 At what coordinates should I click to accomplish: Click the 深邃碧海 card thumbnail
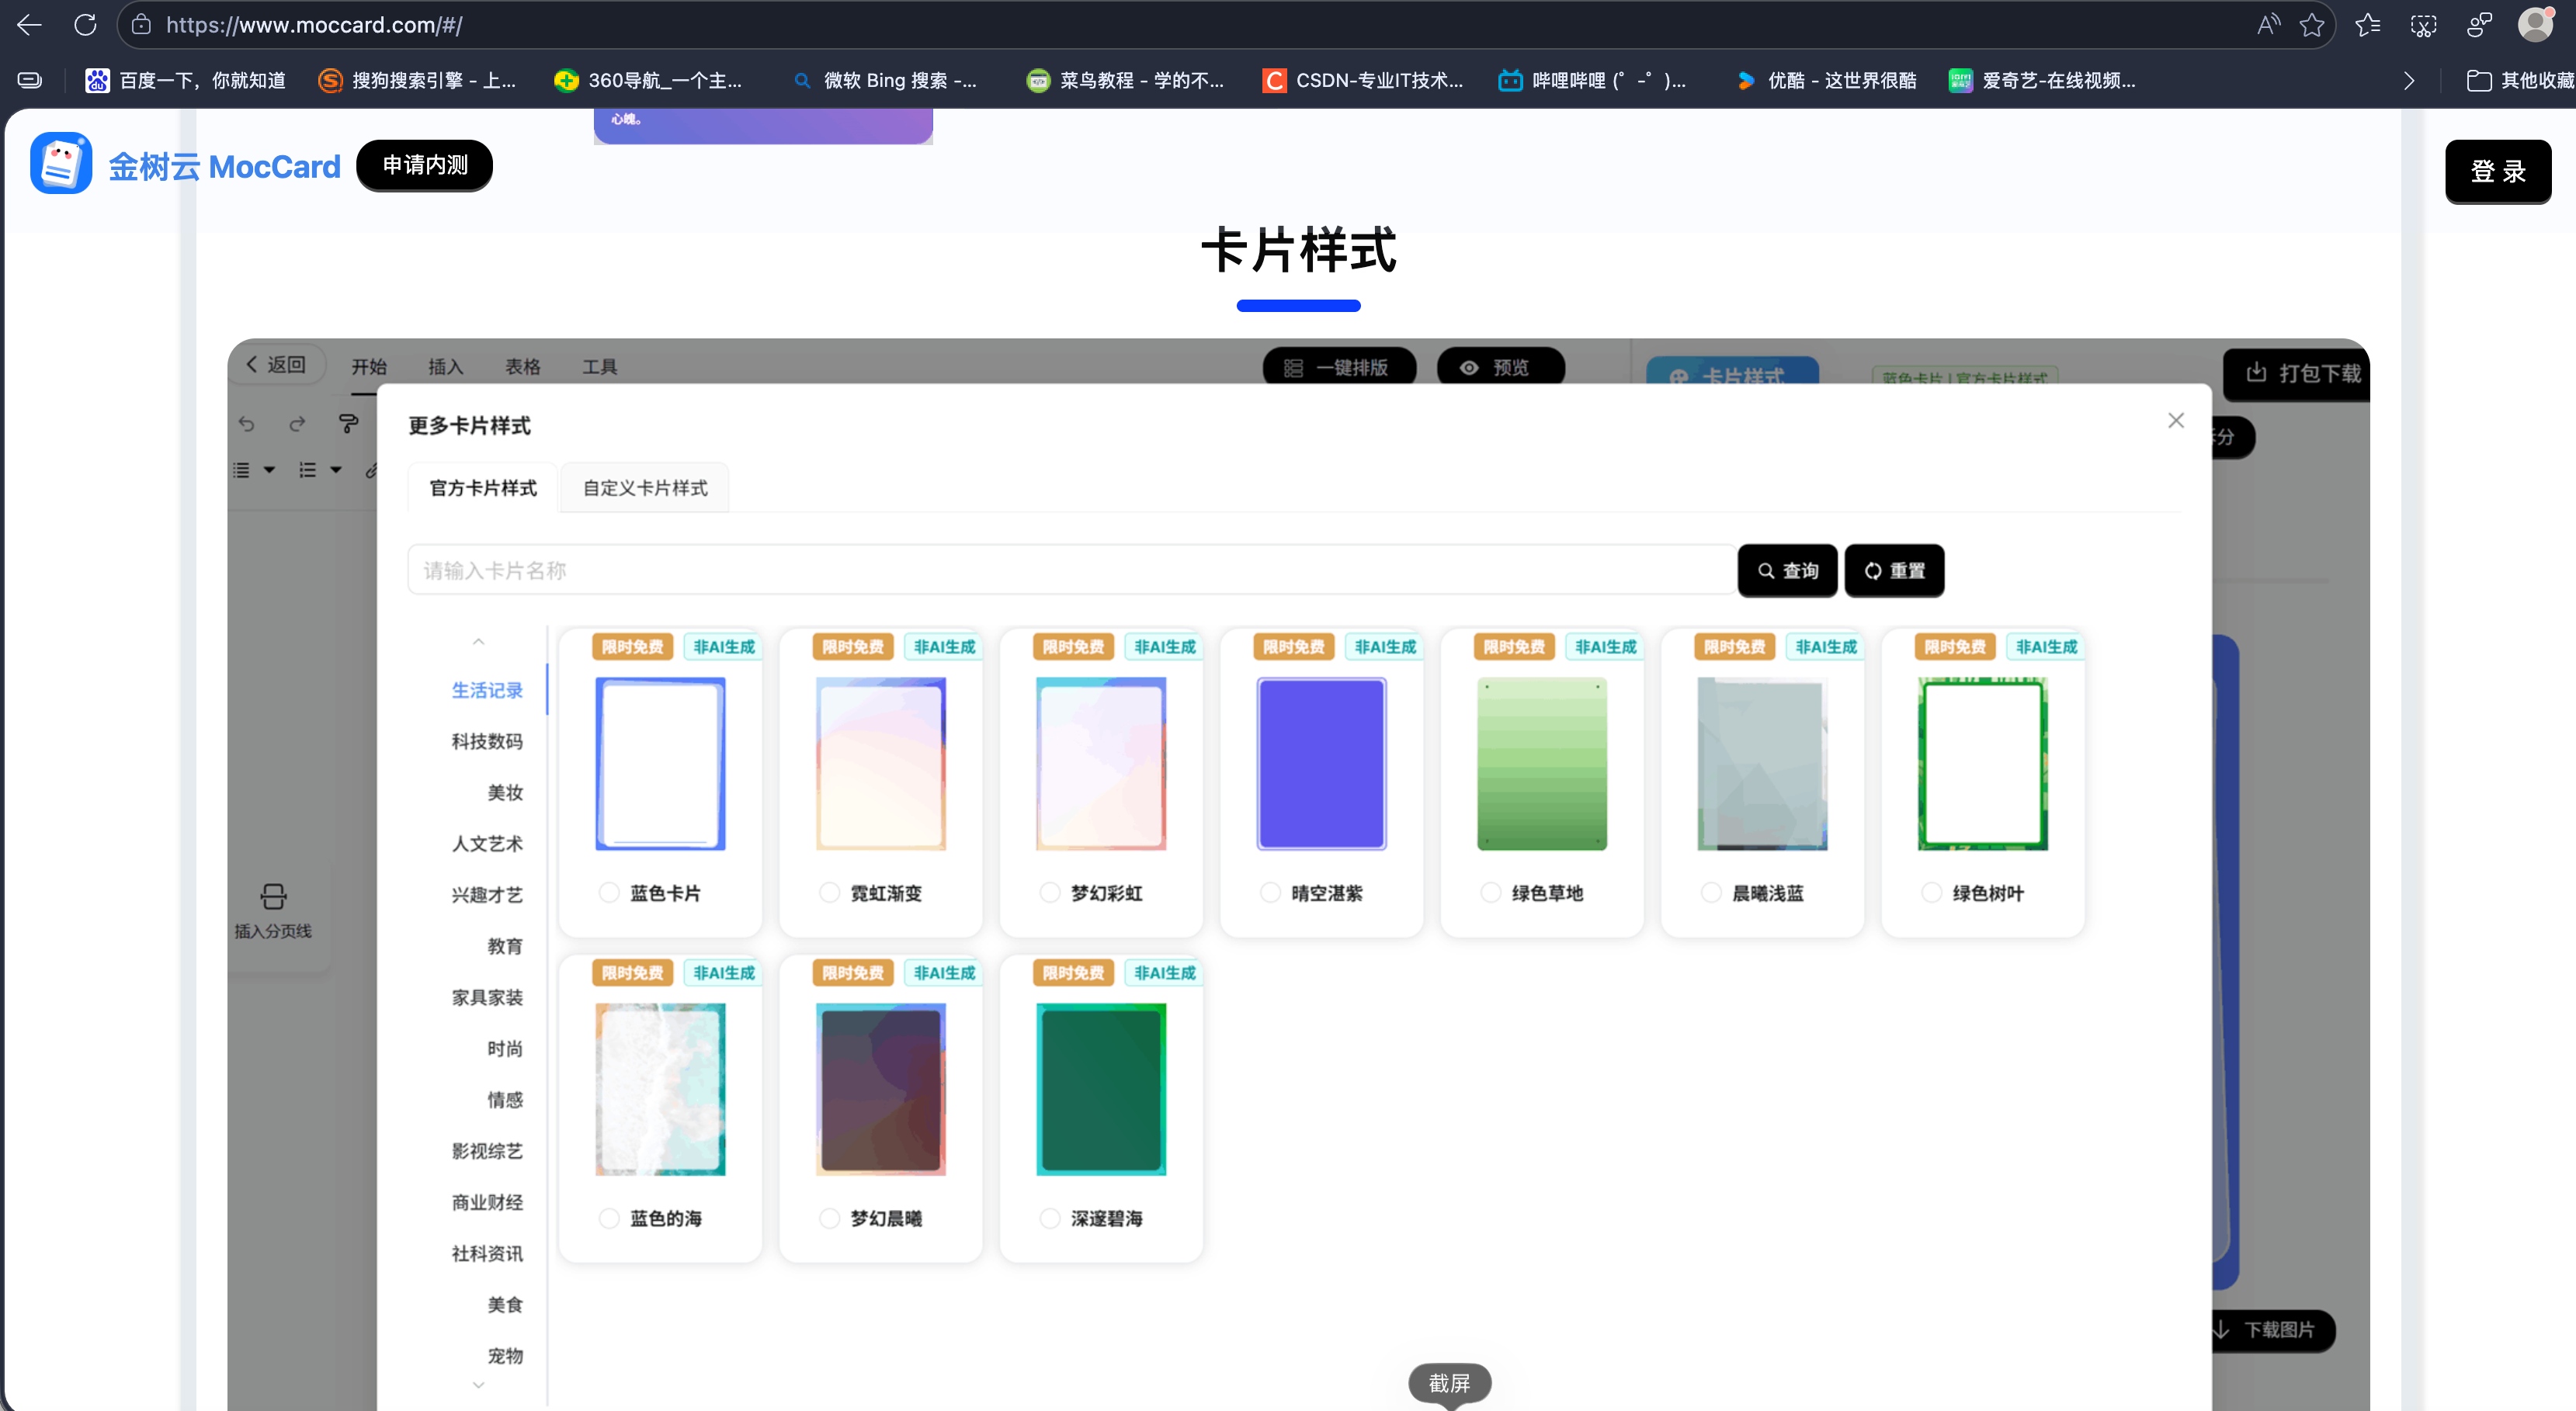(x=1101, y=1089)
